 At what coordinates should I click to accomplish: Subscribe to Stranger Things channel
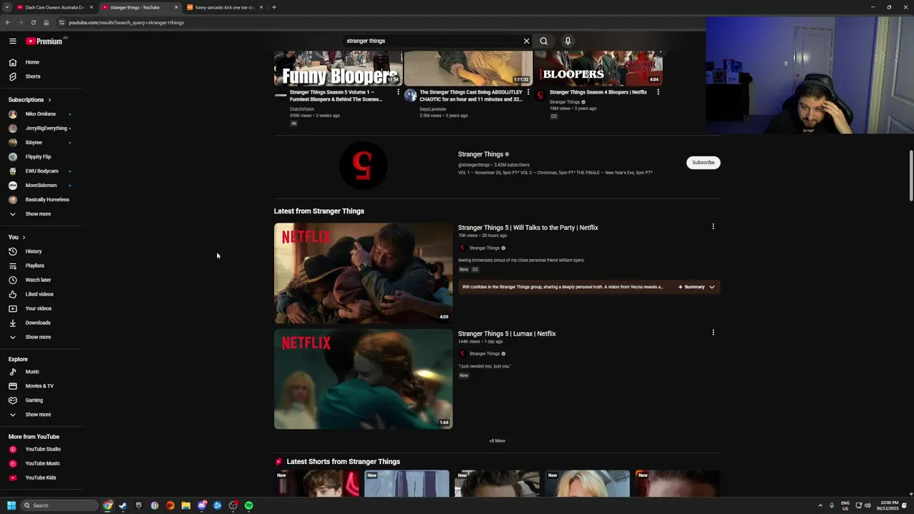(x=703, y=162)
